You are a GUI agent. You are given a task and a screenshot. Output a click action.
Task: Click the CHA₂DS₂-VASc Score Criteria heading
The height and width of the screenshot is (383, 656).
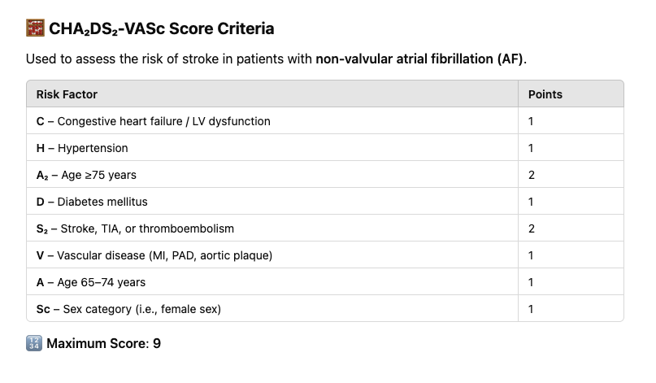pyautogui.click(x=162, y=28)
